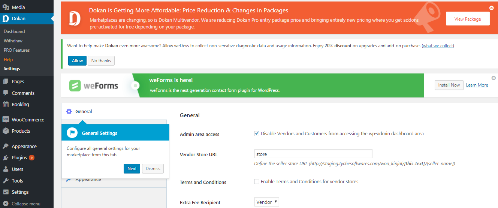Open the Extra Fee Recipient dropdown
Screen dimensions: 498x208
pyautogui.click(x=267, y=202)
